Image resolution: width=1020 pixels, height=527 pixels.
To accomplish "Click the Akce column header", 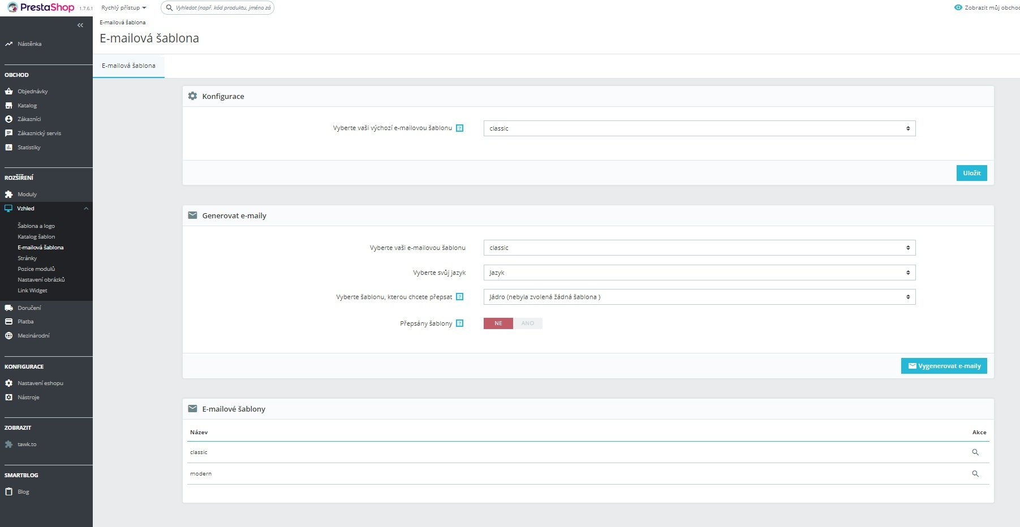I will click(979, 433).
